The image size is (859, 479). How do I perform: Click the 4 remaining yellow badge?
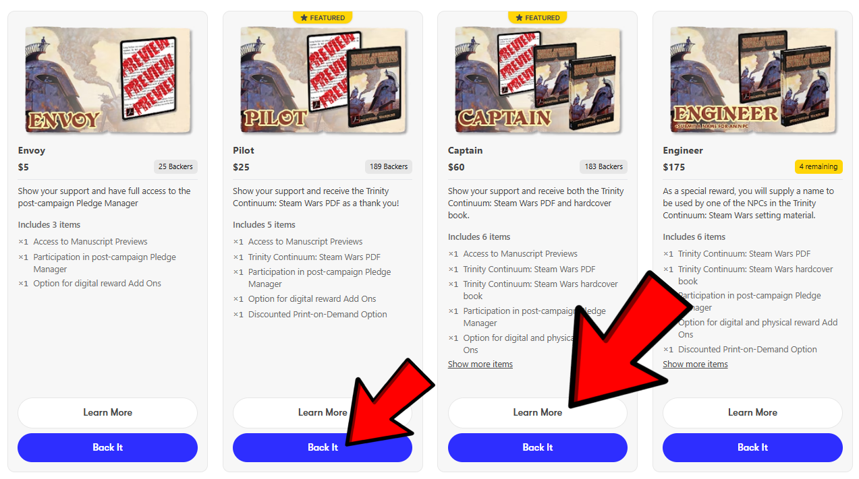819,166
